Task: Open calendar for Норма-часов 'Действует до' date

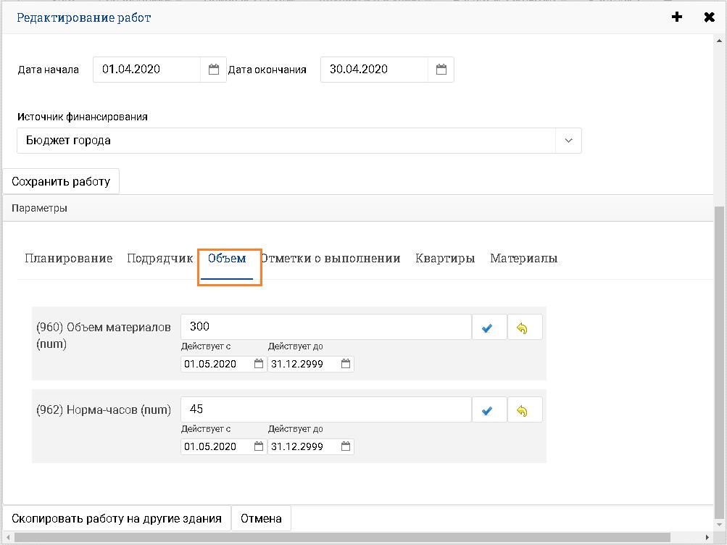Action: point(346,446)
